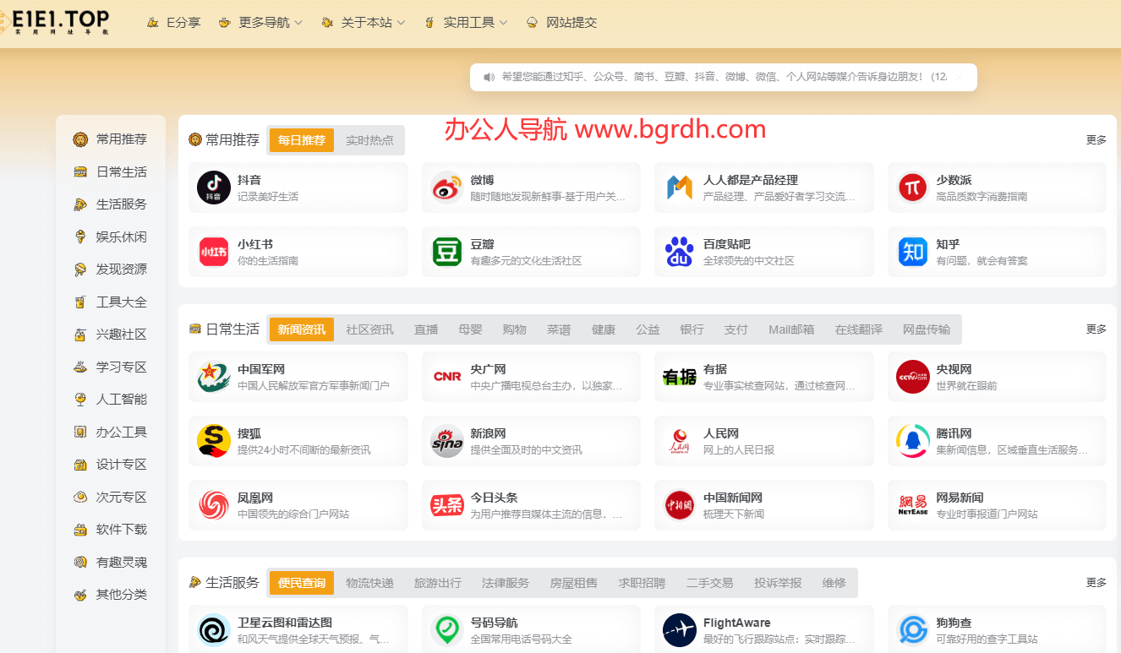Viewport: 1121px width, 653px height.
Task: Click the Sohu (搜狐) icon
Action: [213, 441]
